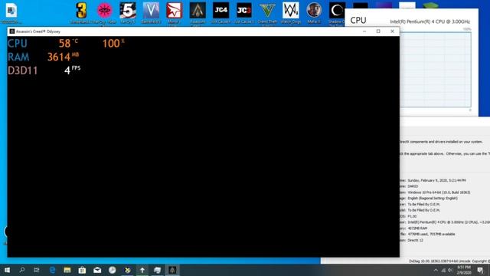The width and height of the screenshot is (490, 276).
Task: Click the computer name DARIO in DxDiag
Action: click(x=413, y=186)
